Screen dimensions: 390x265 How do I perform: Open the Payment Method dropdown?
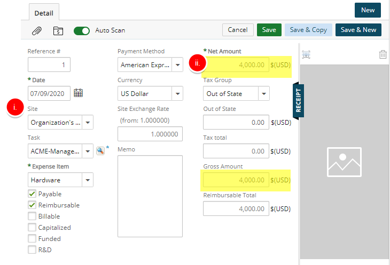click(x=177, y=65)
